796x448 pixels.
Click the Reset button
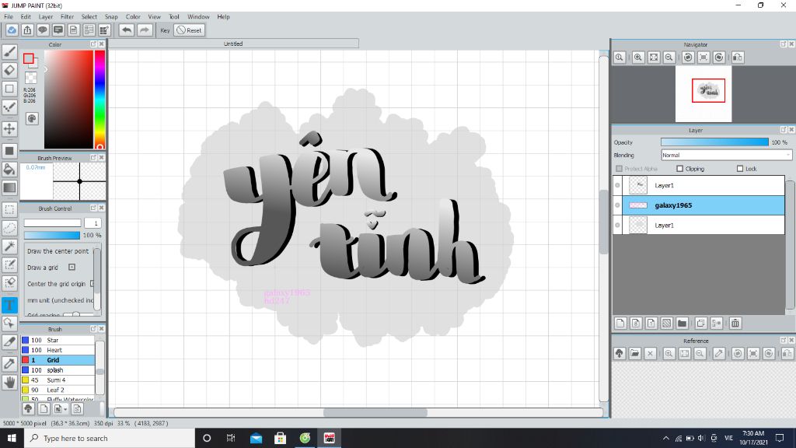point(190,30)
